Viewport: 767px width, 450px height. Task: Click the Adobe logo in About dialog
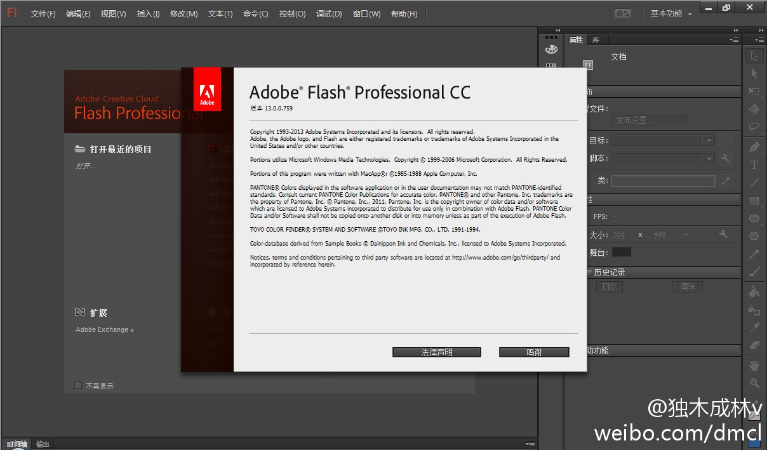click(207, 89)
